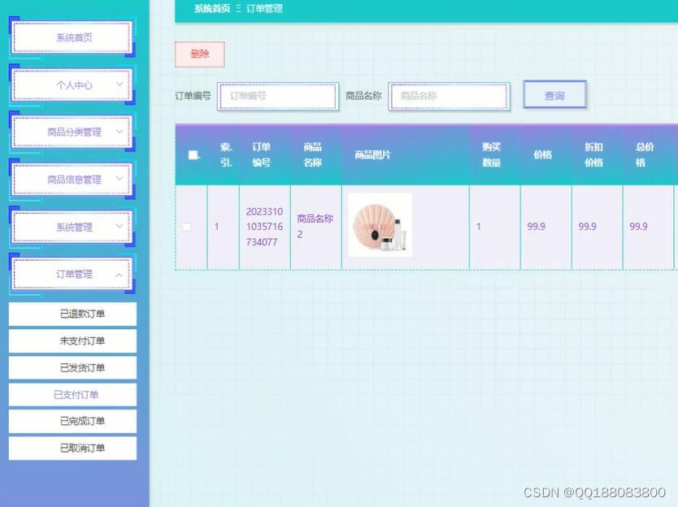The width and height of the screenshot is (678, 507).
Task: Click the 查询 search button
Action: tap(554, 95)
